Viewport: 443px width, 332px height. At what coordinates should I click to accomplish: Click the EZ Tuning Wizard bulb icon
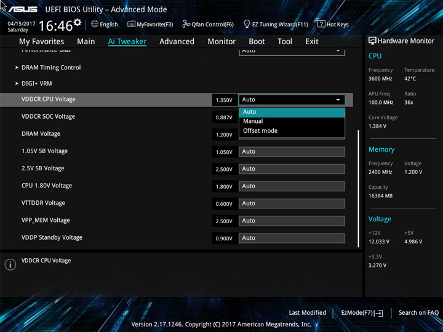(x=247, y=24)
